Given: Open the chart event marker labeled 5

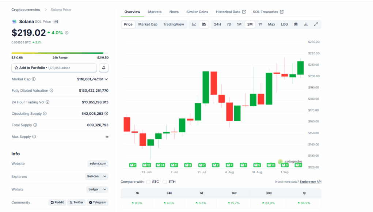Looking at the screenshot, I should [x=257, y=165].
